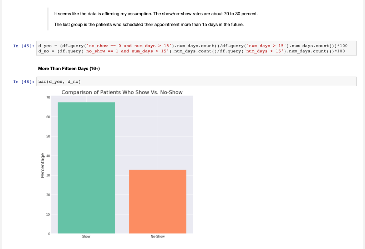Viewport: 365px width, 249px height.
Task: Select the 'More Than Fifteen Days (16+)' heading
Action: click(x=69, y=68)
